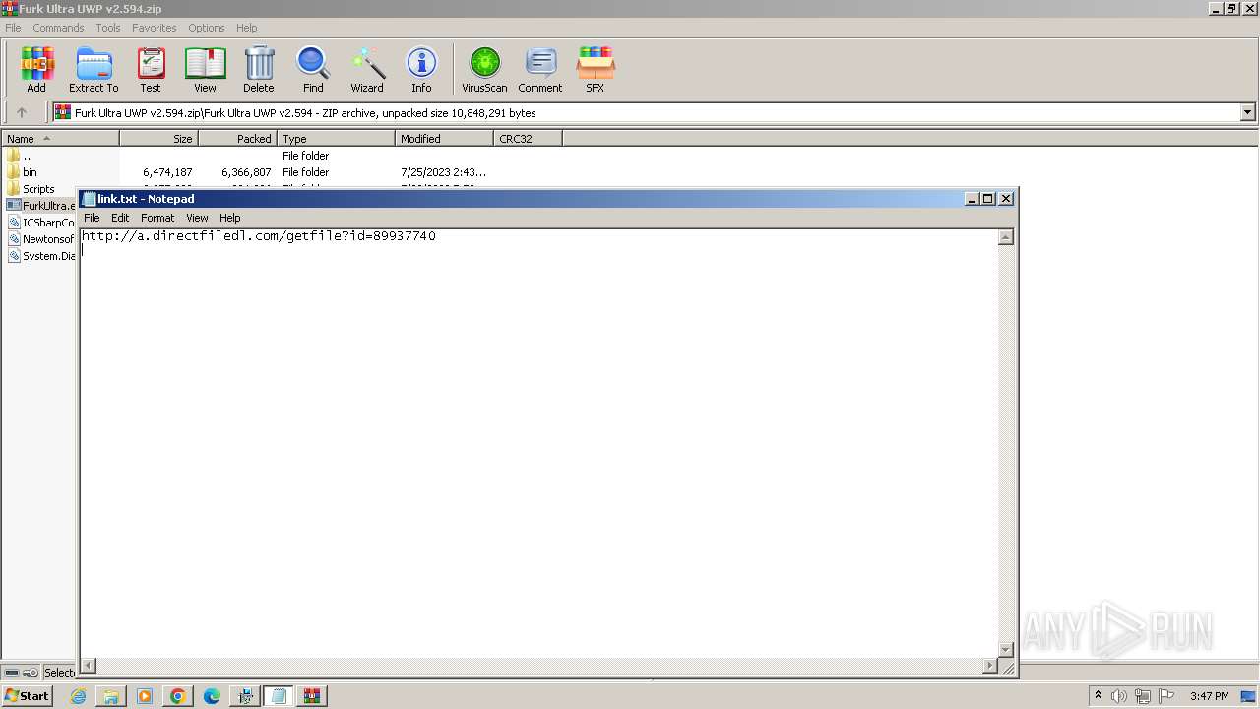Open the media player taskbar icon
This screenshot has width=1260, height=709.
(x=145, y=696)
